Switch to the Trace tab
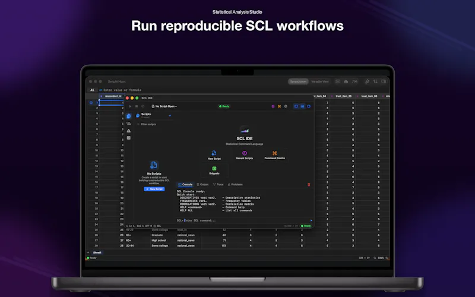The image size is (475, 297). [218, 185]
